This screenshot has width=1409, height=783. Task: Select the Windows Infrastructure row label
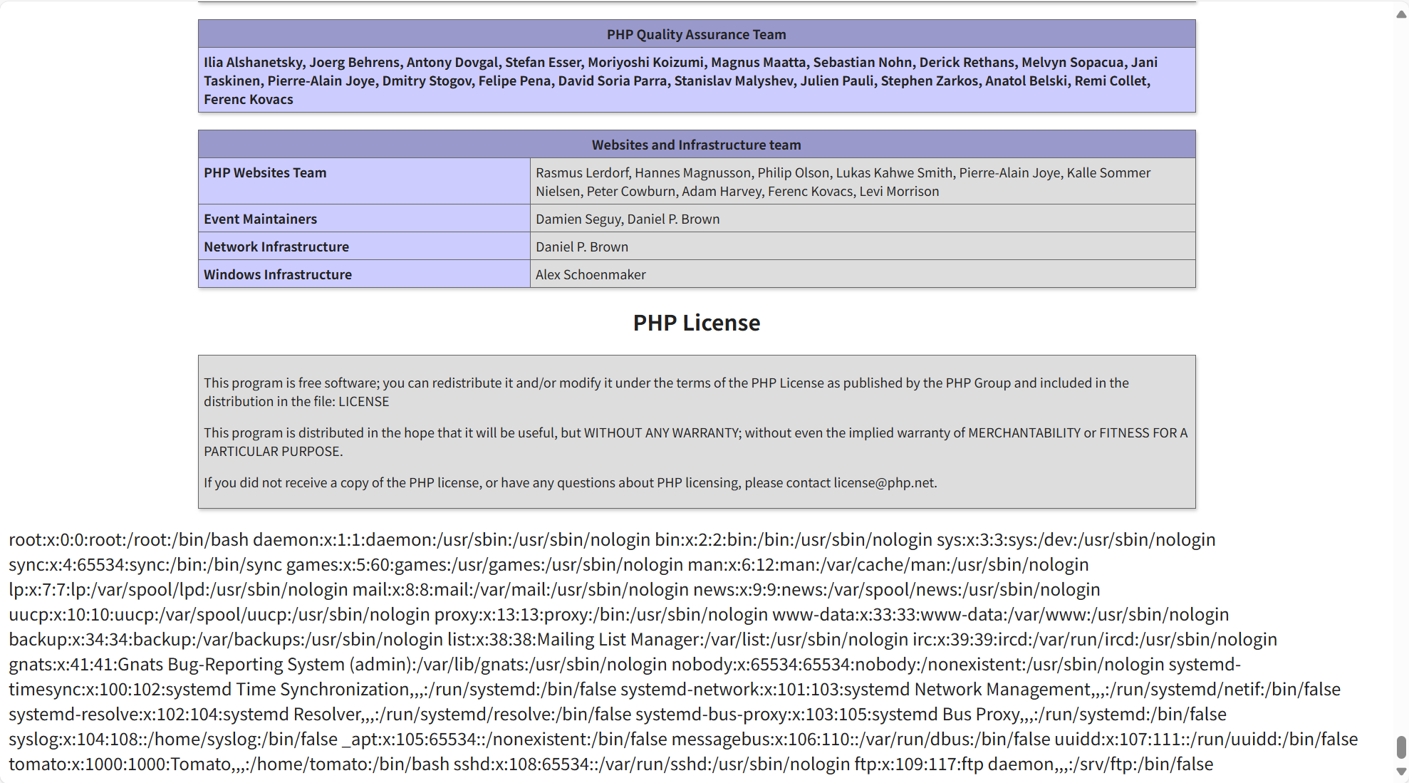277,274
